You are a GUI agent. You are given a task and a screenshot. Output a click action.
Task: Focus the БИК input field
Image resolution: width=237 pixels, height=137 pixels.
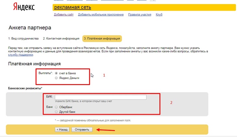(x=101, y=97)
